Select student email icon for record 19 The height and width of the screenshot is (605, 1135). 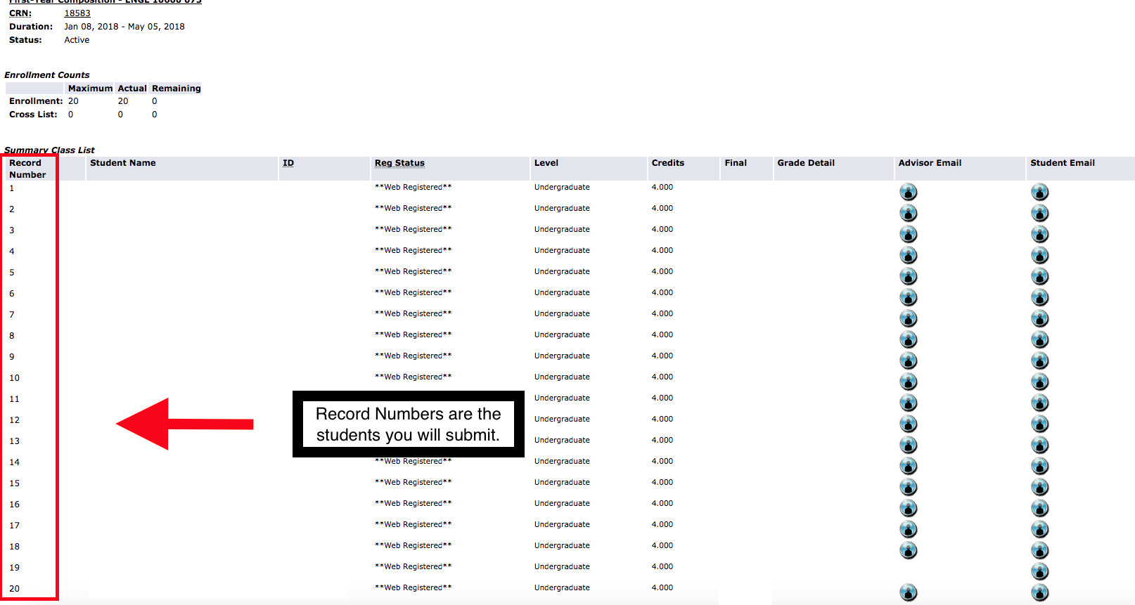[1039, 571]
